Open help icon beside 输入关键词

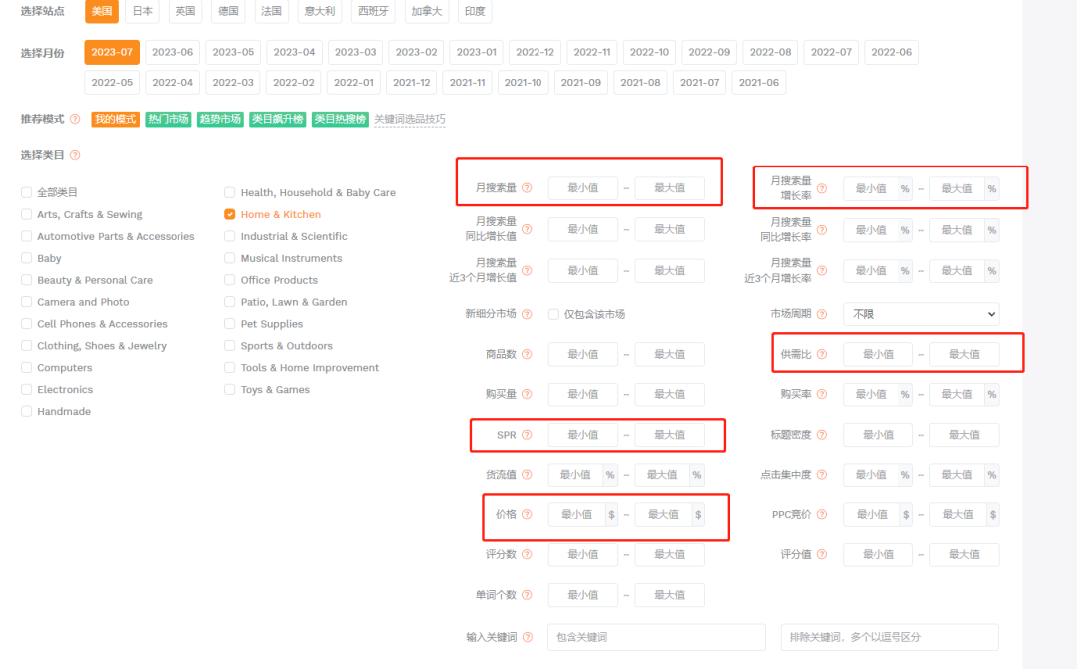[x=528, y=637]
